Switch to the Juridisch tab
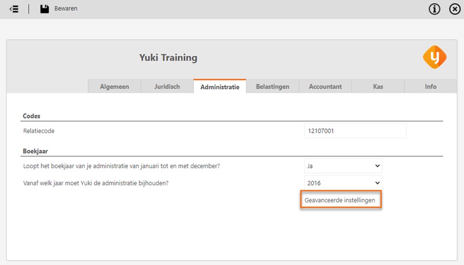This screenshot has height=265, width=464. pos(167,86)
